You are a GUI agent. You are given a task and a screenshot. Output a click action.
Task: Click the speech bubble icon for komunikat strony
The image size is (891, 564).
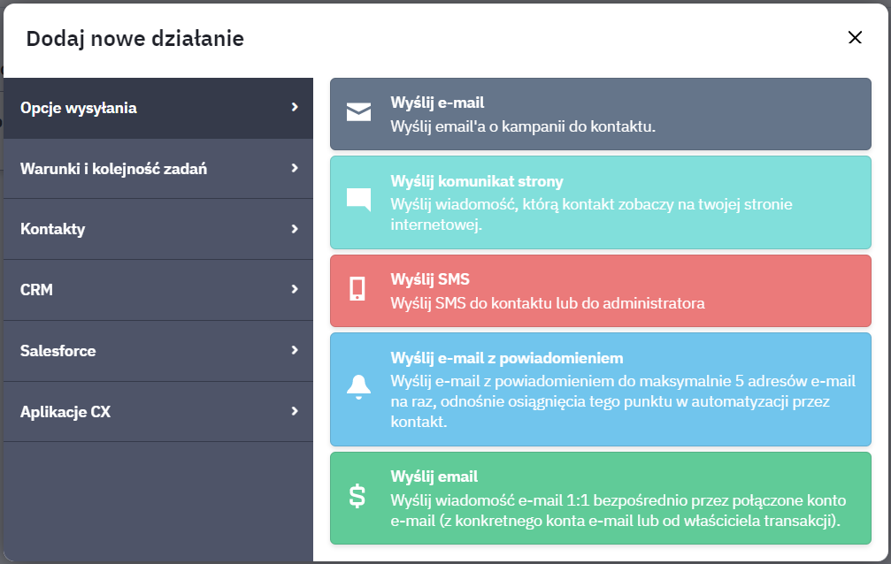358,200
